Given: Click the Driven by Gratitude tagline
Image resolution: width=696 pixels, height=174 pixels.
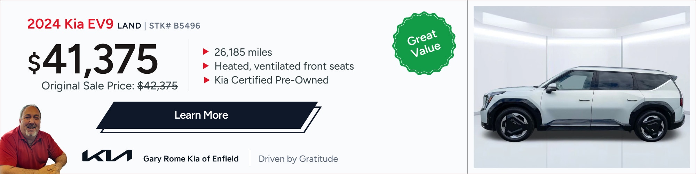Looking at the screenshot, I should tap(298, 159).
